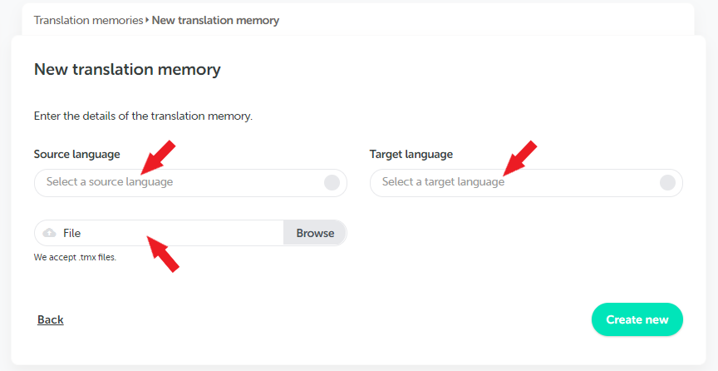
Task: Click the "Enter the details" description text
Action: (143, 116)
